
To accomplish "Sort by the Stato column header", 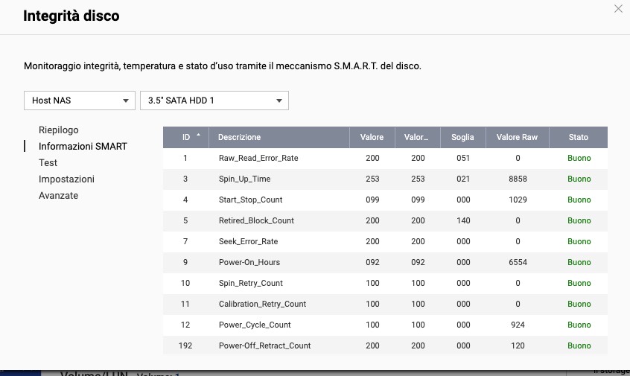I will point(579,137).
